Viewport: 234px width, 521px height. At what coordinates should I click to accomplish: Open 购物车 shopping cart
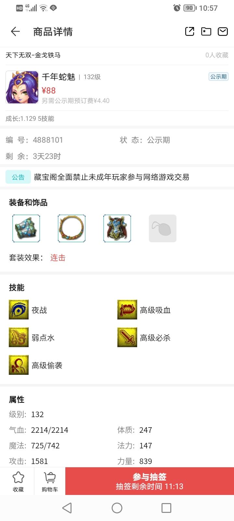click(x=50, y=481)
